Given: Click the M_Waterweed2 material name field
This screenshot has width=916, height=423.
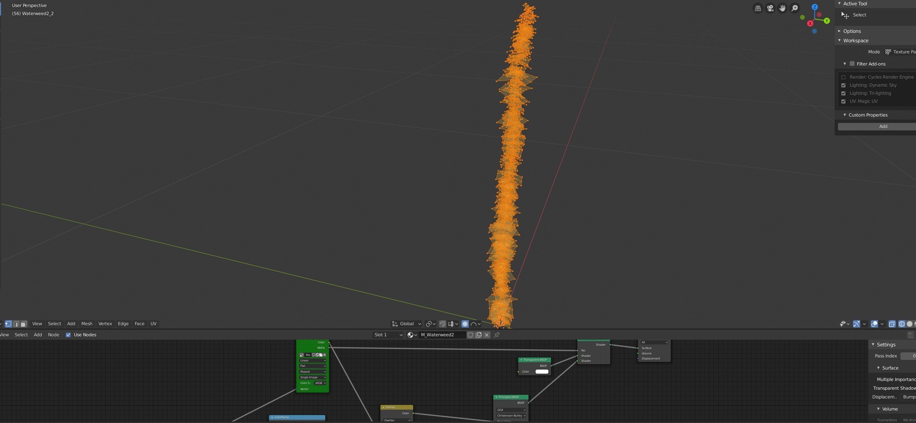Looking at the screenshot, I should click(x=440, y=335).
